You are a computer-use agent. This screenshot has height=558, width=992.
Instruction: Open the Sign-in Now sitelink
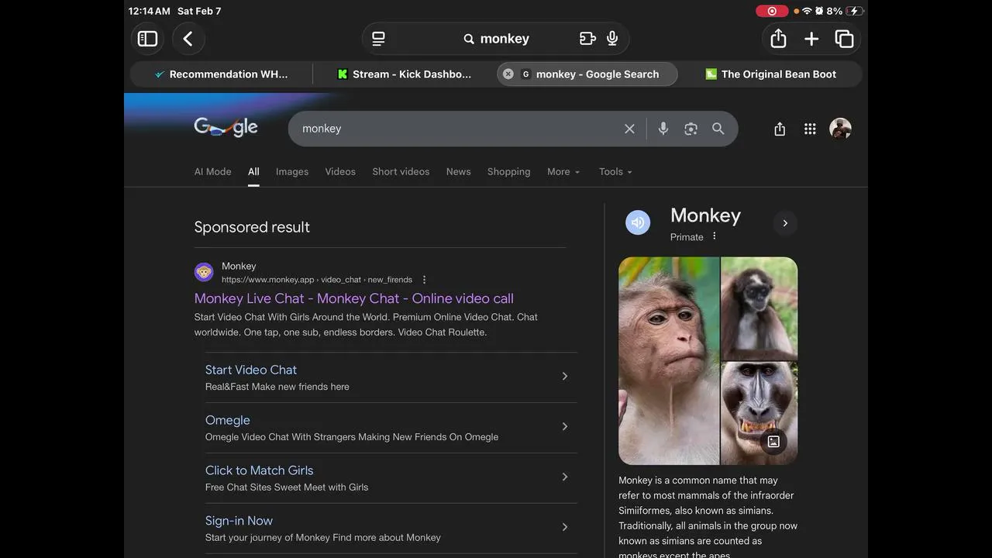239,521
